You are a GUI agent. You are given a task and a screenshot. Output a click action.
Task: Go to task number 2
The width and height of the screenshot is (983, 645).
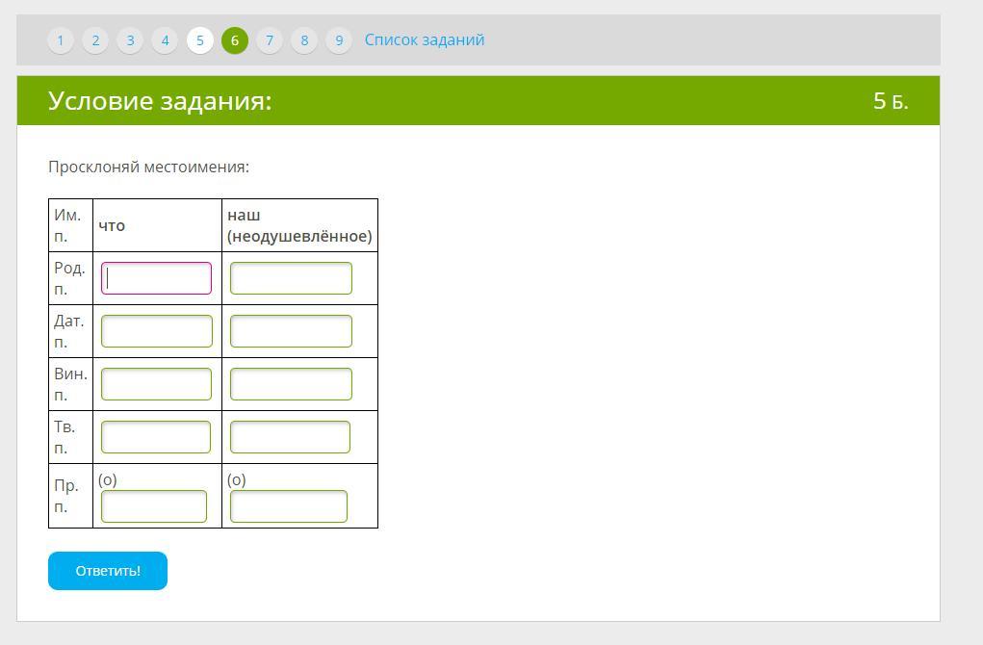[95, 40]
